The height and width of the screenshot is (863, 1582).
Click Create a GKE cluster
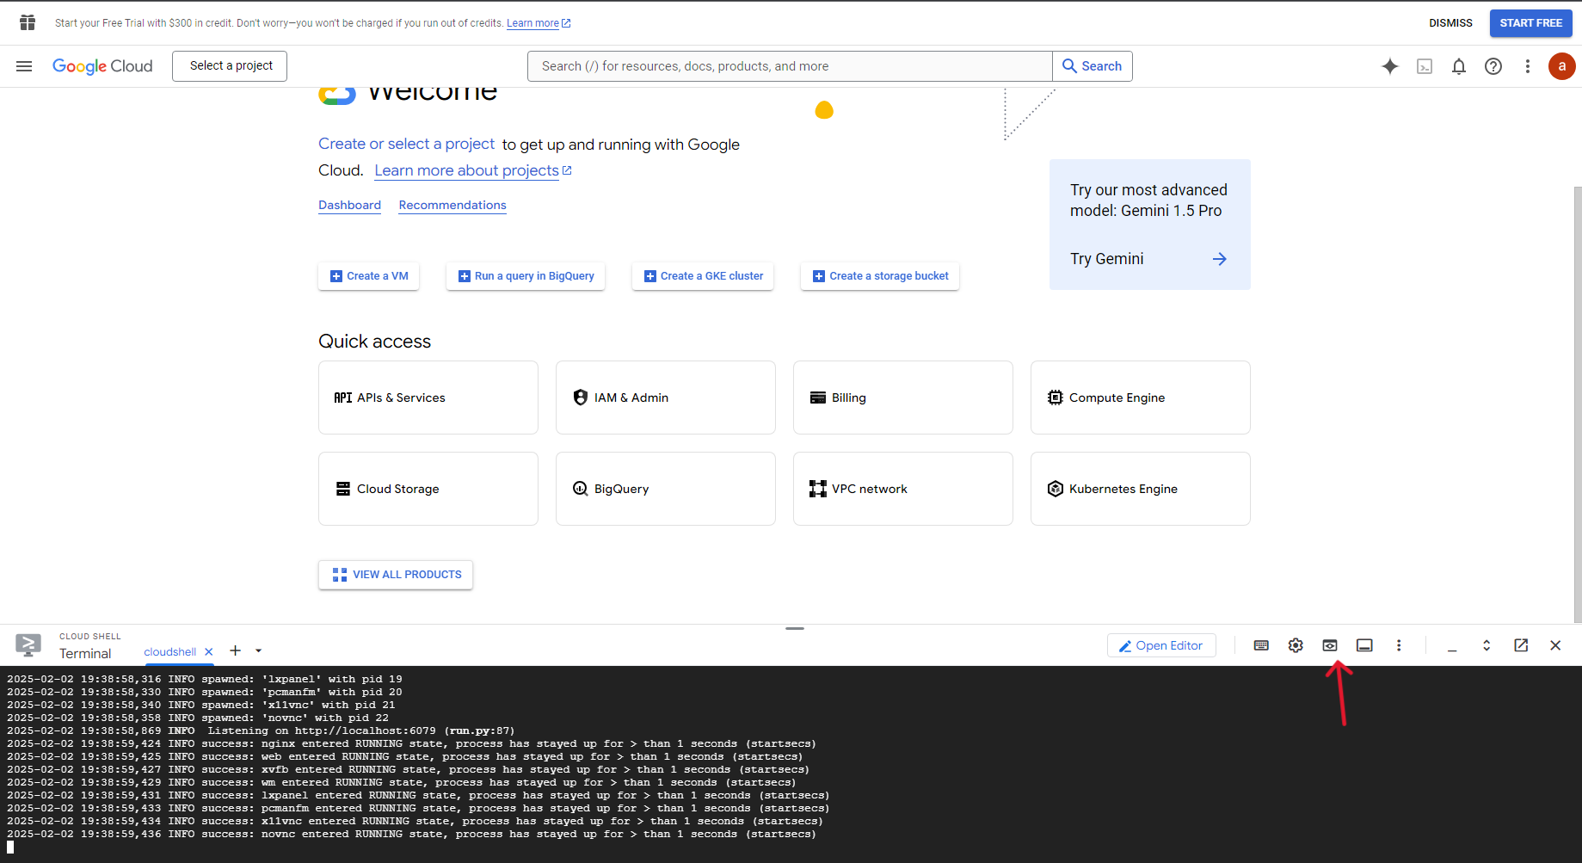click(x=703, y=276)
